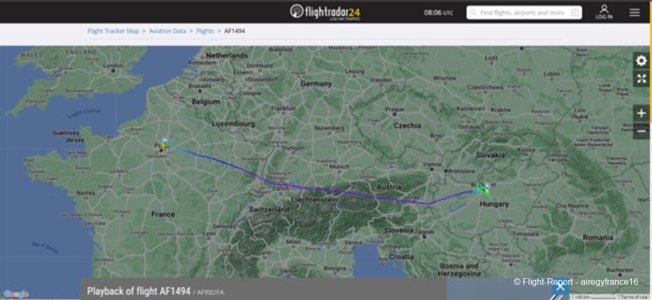Click the Budapest arrival airport marker
652x300 pixels.
[x=487, y=186]
